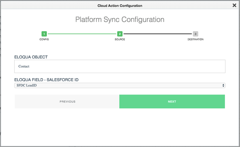
Task: Click the CONFIG step label
Action: tap(44, 39)
